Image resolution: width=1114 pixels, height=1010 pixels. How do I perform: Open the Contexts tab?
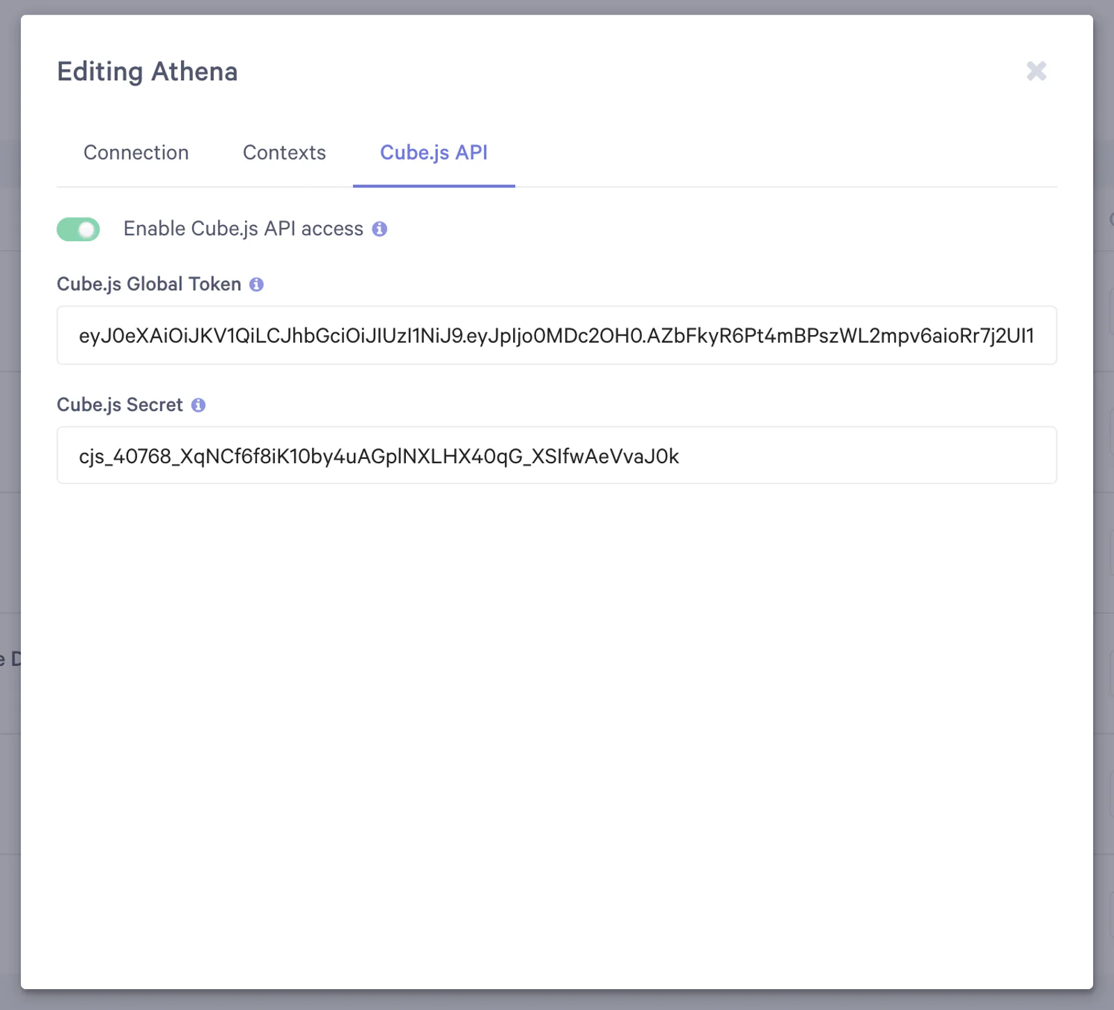click(x=284, y=153)
